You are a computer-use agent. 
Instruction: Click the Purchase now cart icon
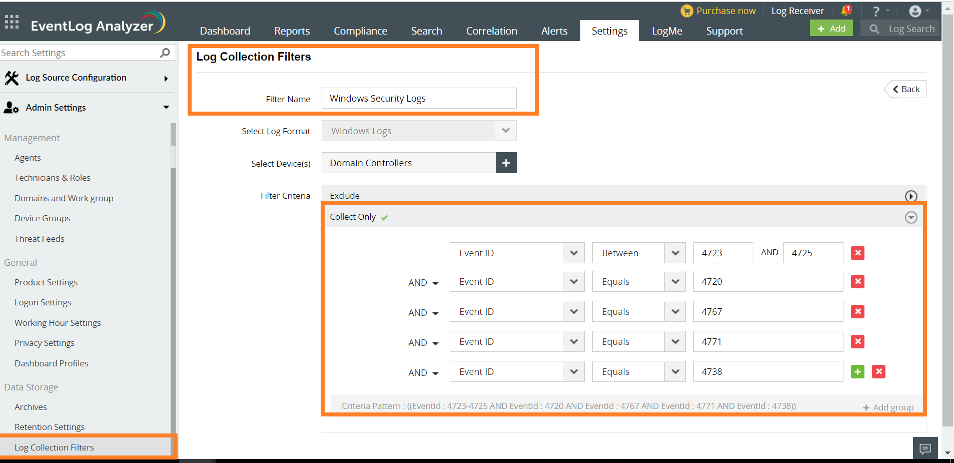coord(687,11)
